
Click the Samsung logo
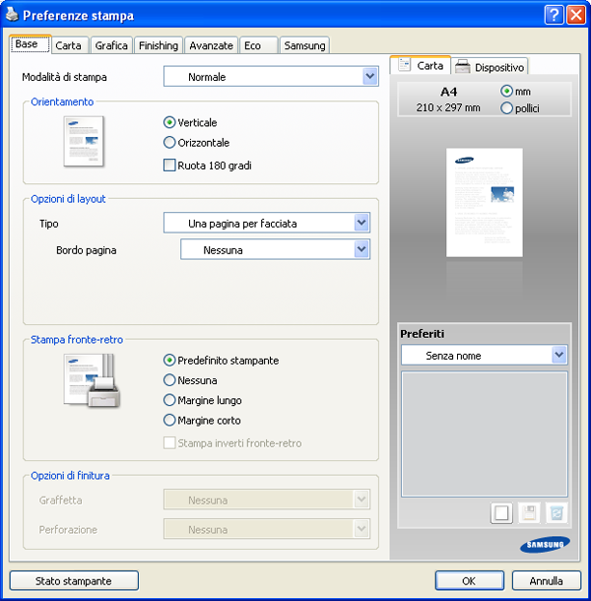coord(545,544)
